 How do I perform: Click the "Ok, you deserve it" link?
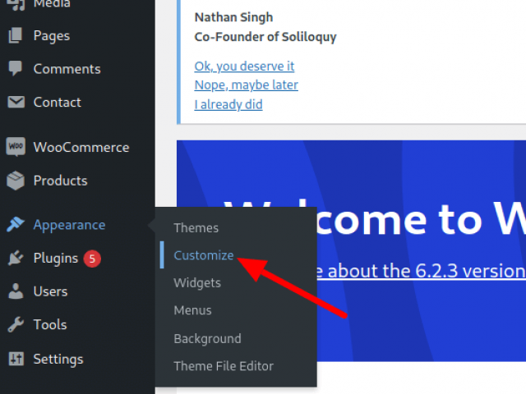coord(244,66)
